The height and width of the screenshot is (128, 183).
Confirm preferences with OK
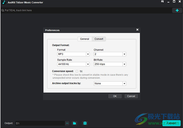[115, 96]
